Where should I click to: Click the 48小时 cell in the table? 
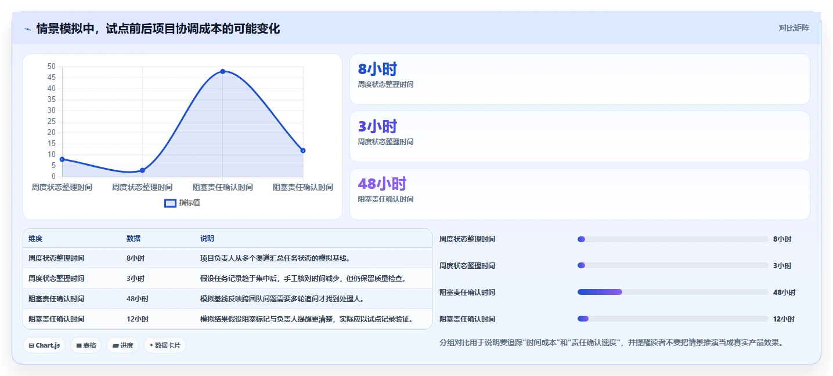click(x=138, y=299)
